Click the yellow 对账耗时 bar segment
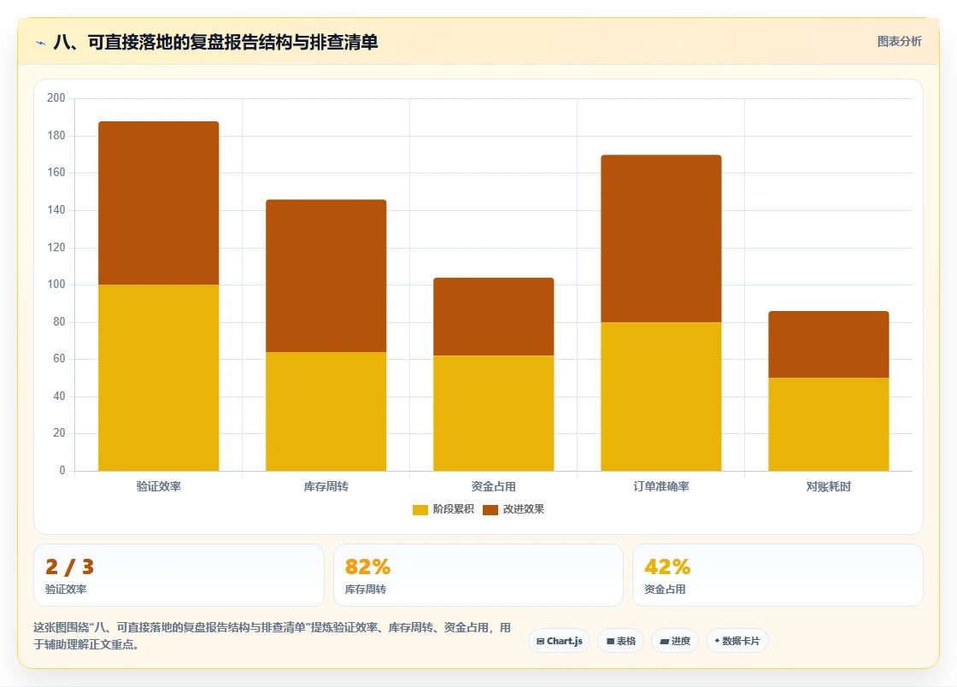Image resolution: width=957 pixels, height=687 pixels. (x=829, y=424)
